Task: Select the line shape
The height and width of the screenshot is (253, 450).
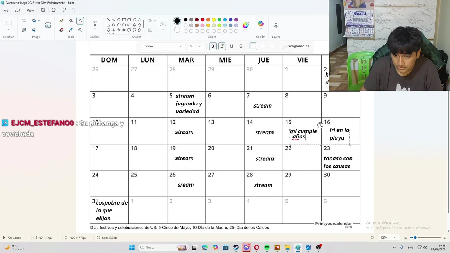Action: tap(108, 20)
